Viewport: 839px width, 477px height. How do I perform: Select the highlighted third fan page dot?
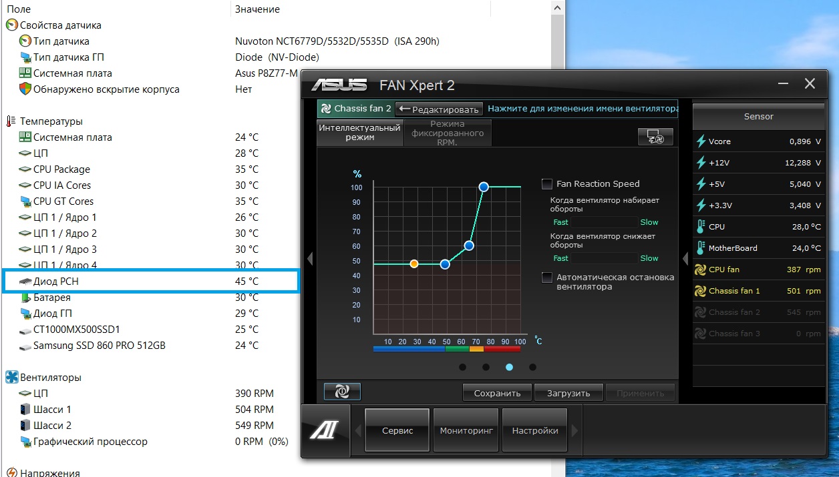509,367
